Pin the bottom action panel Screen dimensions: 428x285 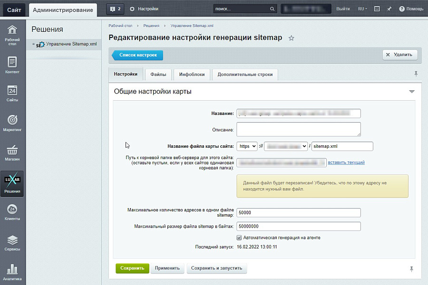411,269
